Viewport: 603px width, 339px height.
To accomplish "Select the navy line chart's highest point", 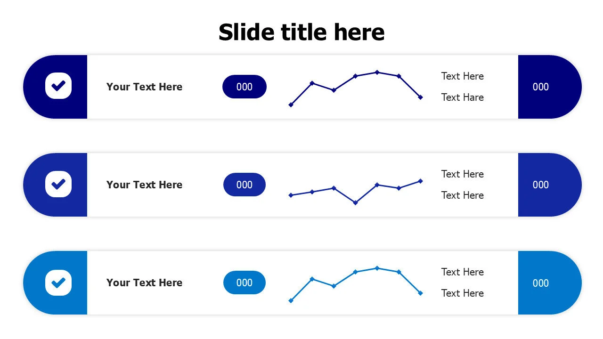I will (377, 72).
